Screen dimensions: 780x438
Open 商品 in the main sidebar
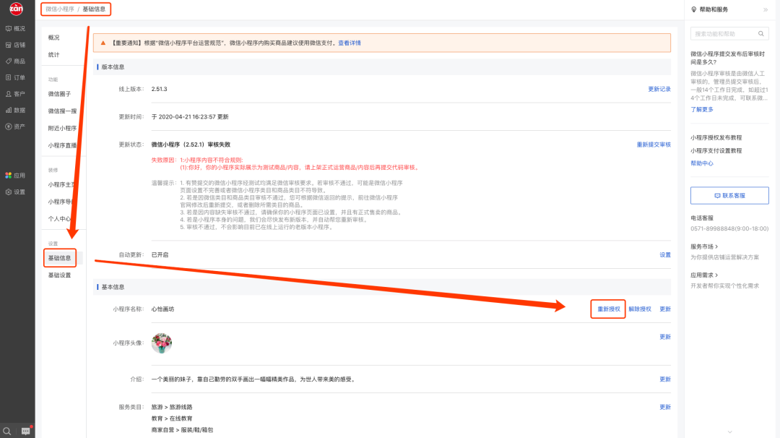click(15, 61)
